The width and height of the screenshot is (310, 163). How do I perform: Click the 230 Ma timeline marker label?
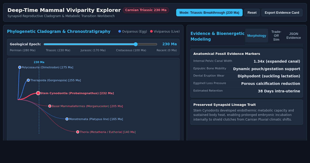coord(39,62)
